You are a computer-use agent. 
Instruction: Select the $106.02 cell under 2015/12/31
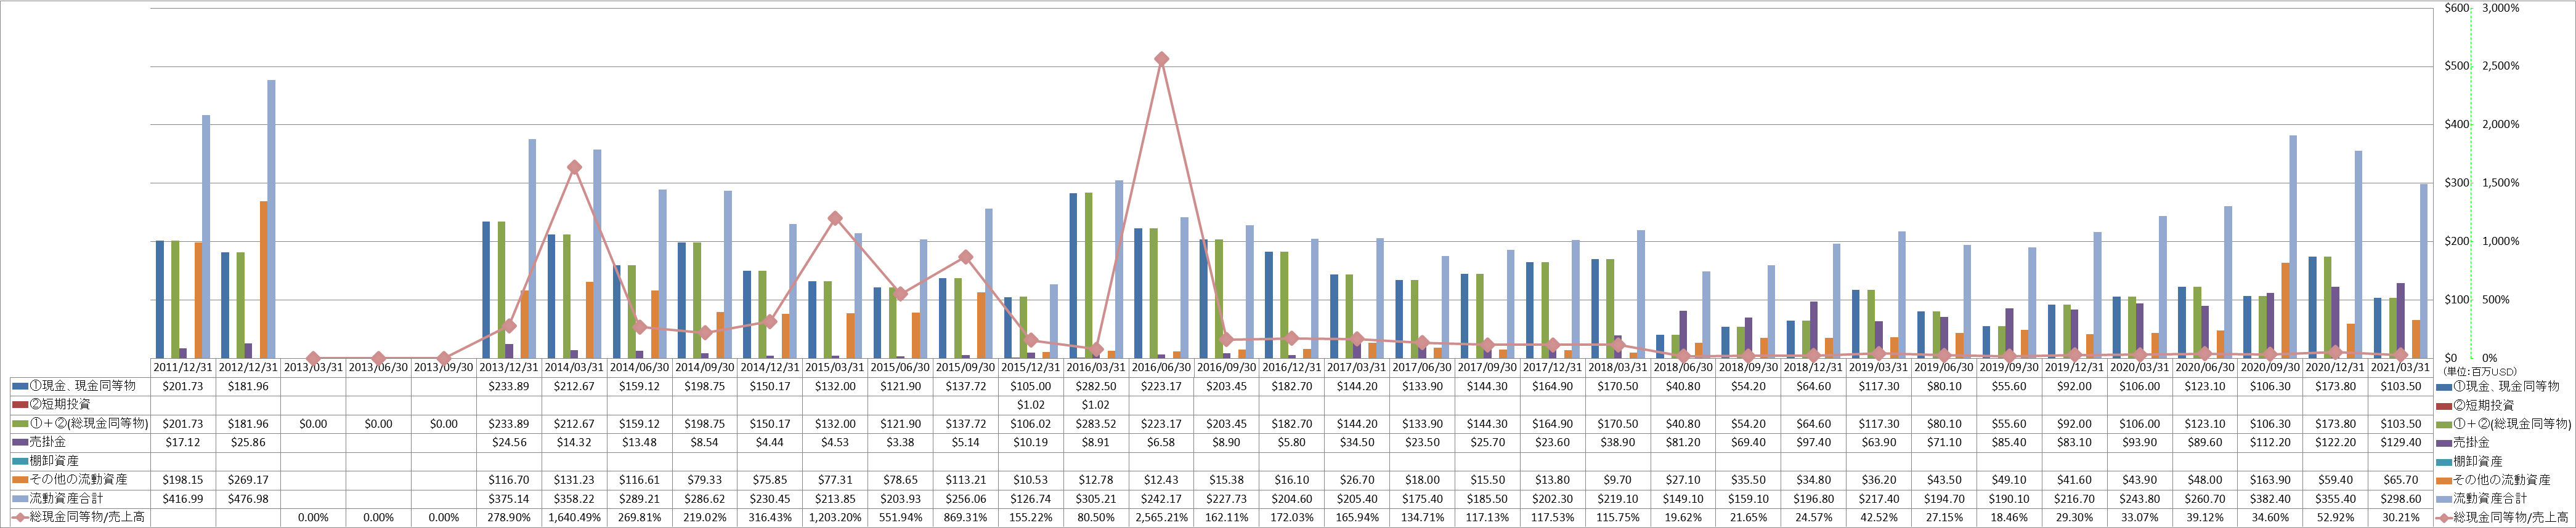[x=1031, y=424]
